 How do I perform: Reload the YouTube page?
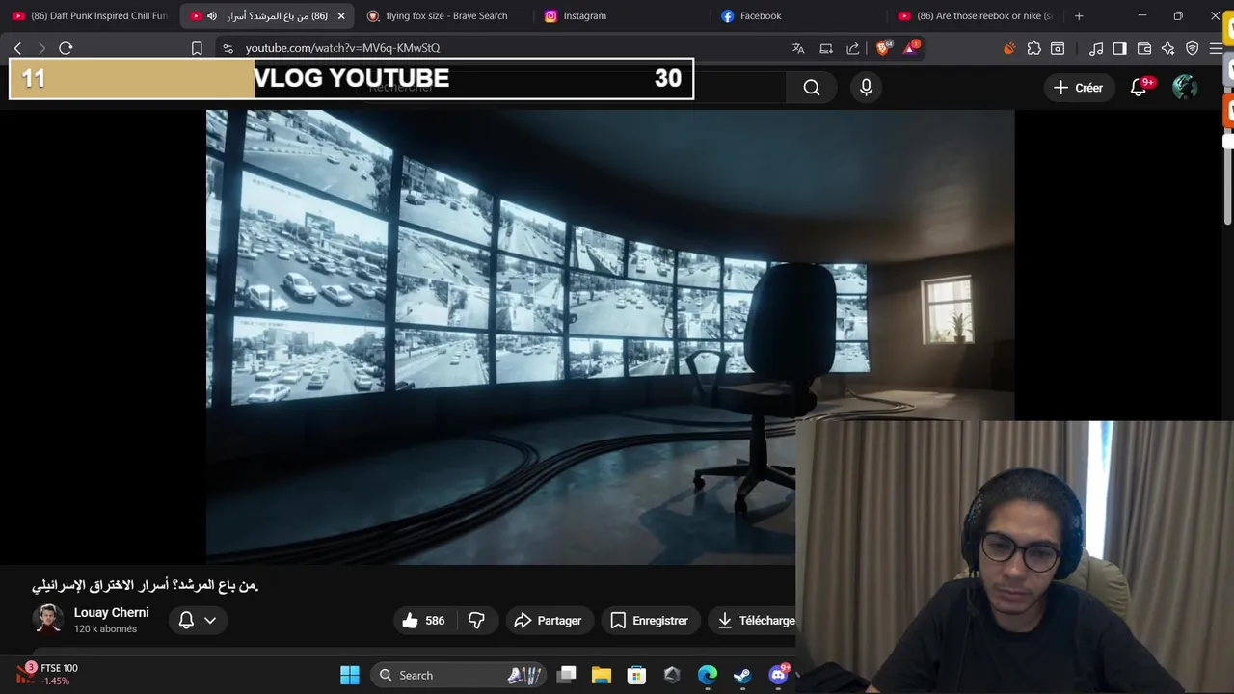tap(66, 48)
